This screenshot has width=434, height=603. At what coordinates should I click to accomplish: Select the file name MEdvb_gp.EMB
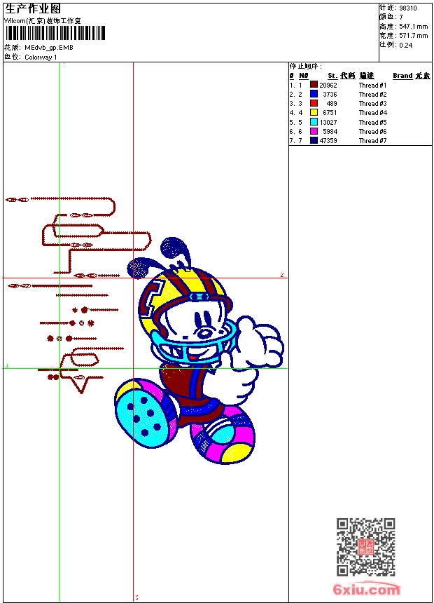[x=49, y=48]
